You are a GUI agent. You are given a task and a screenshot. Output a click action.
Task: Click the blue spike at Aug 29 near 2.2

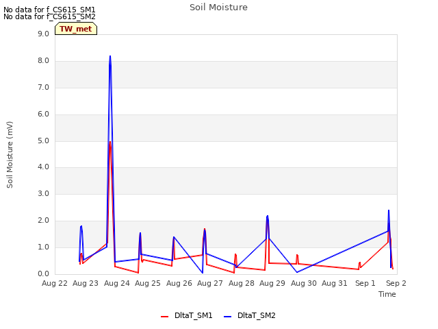pyautogui.click(x=268, y=217)
